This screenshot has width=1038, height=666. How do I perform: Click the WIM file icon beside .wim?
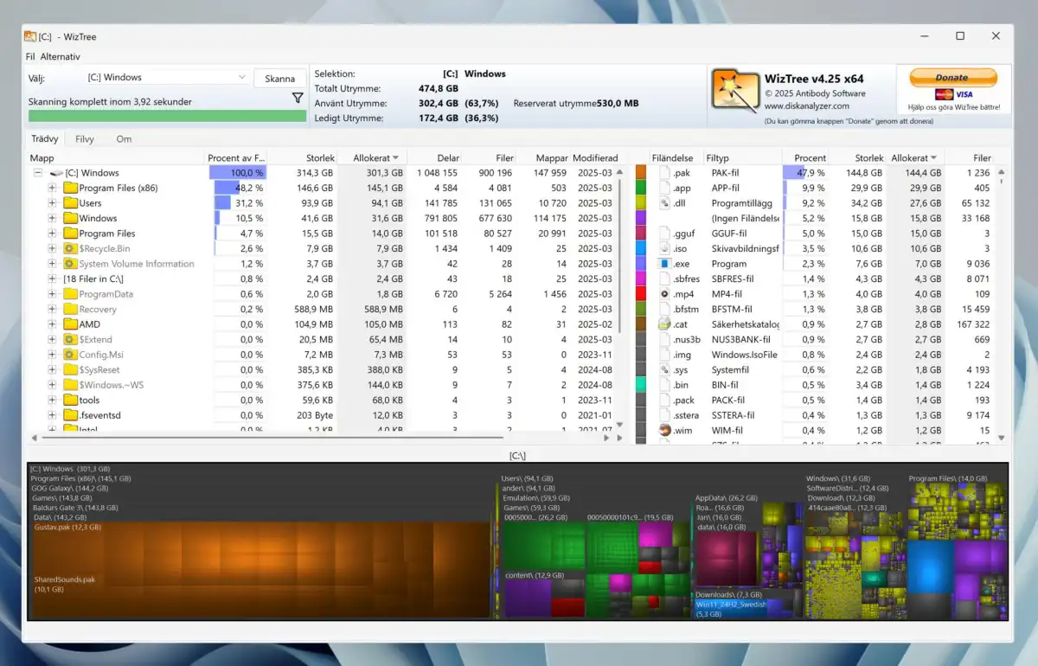tap(664, 430)
